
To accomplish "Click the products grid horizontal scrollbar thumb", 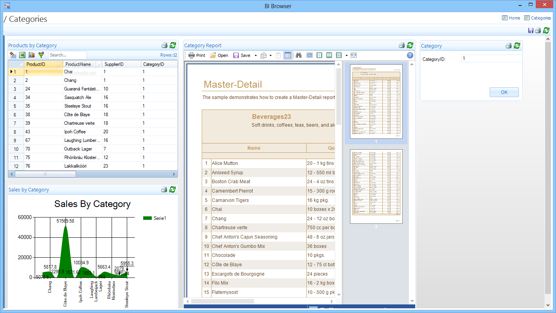I will tap(45, 174).
